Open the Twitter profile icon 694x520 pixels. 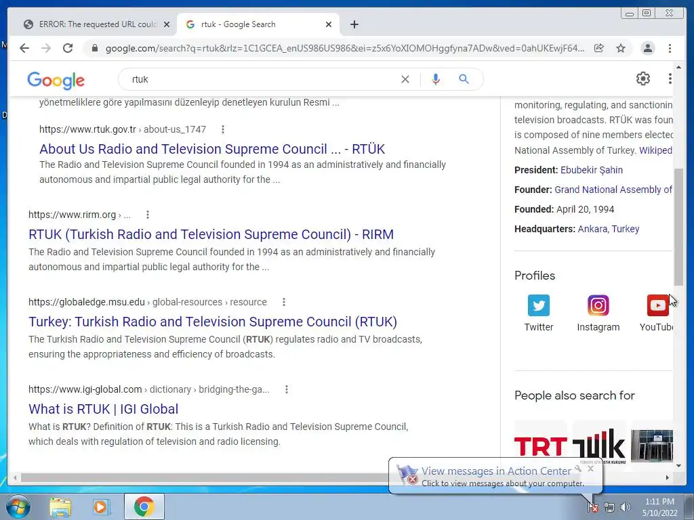[x=539, y=305]
